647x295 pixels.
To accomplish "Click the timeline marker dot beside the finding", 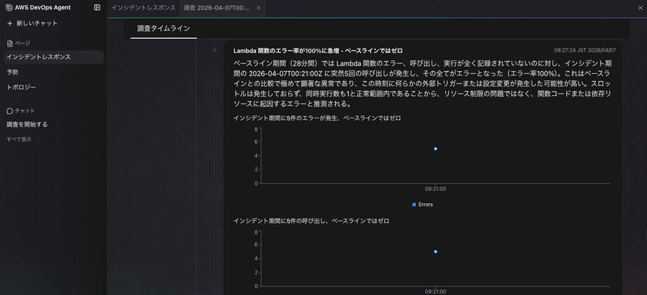I will (x=215, y=50).
